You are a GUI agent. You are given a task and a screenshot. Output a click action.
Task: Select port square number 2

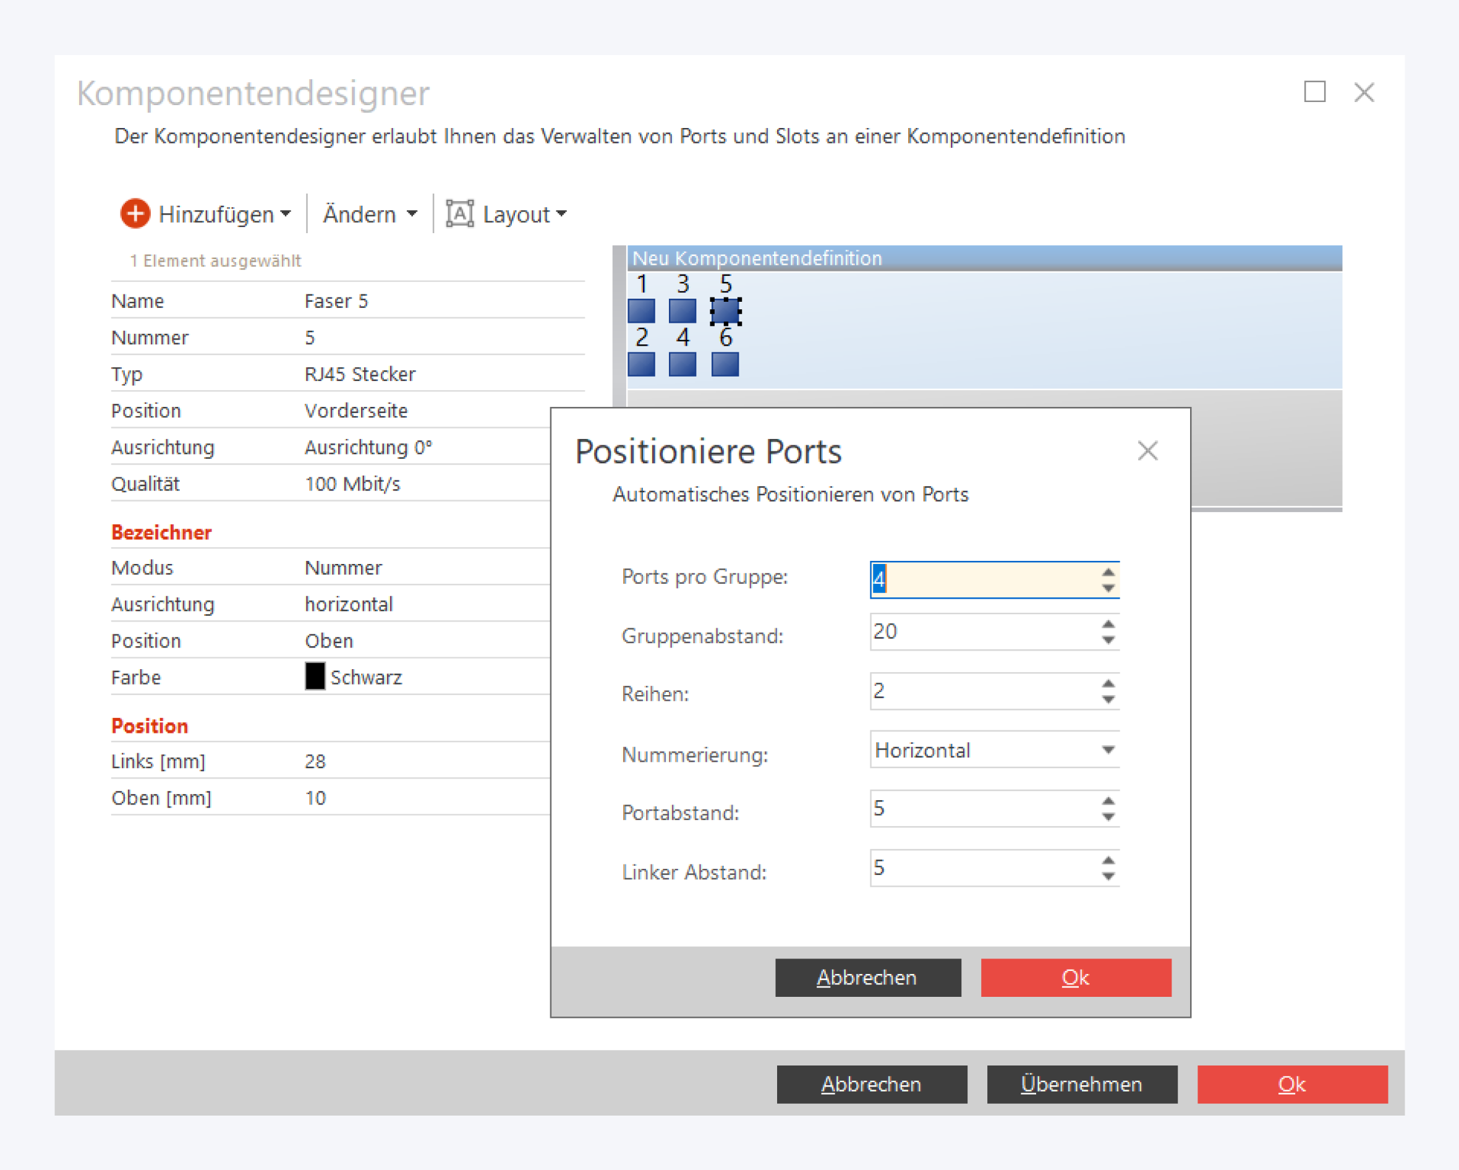click(x=641, y=364)
